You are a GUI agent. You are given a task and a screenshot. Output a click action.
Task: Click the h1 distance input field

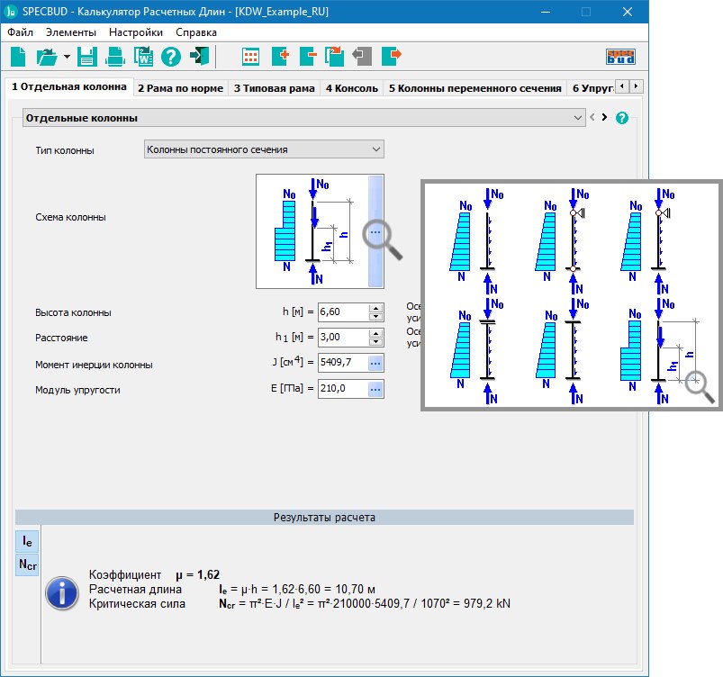pos(342,338)
